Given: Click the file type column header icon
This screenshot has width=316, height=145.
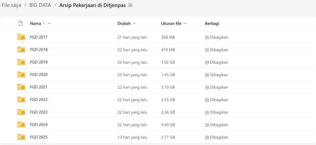Looking at the screenshot, I should (21, 23).
